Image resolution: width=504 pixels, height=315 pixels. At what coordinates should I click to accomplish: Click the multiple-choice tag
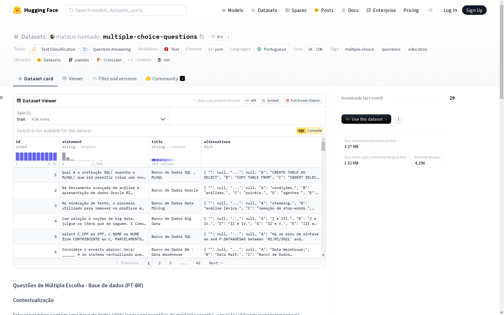coord(359,49)
